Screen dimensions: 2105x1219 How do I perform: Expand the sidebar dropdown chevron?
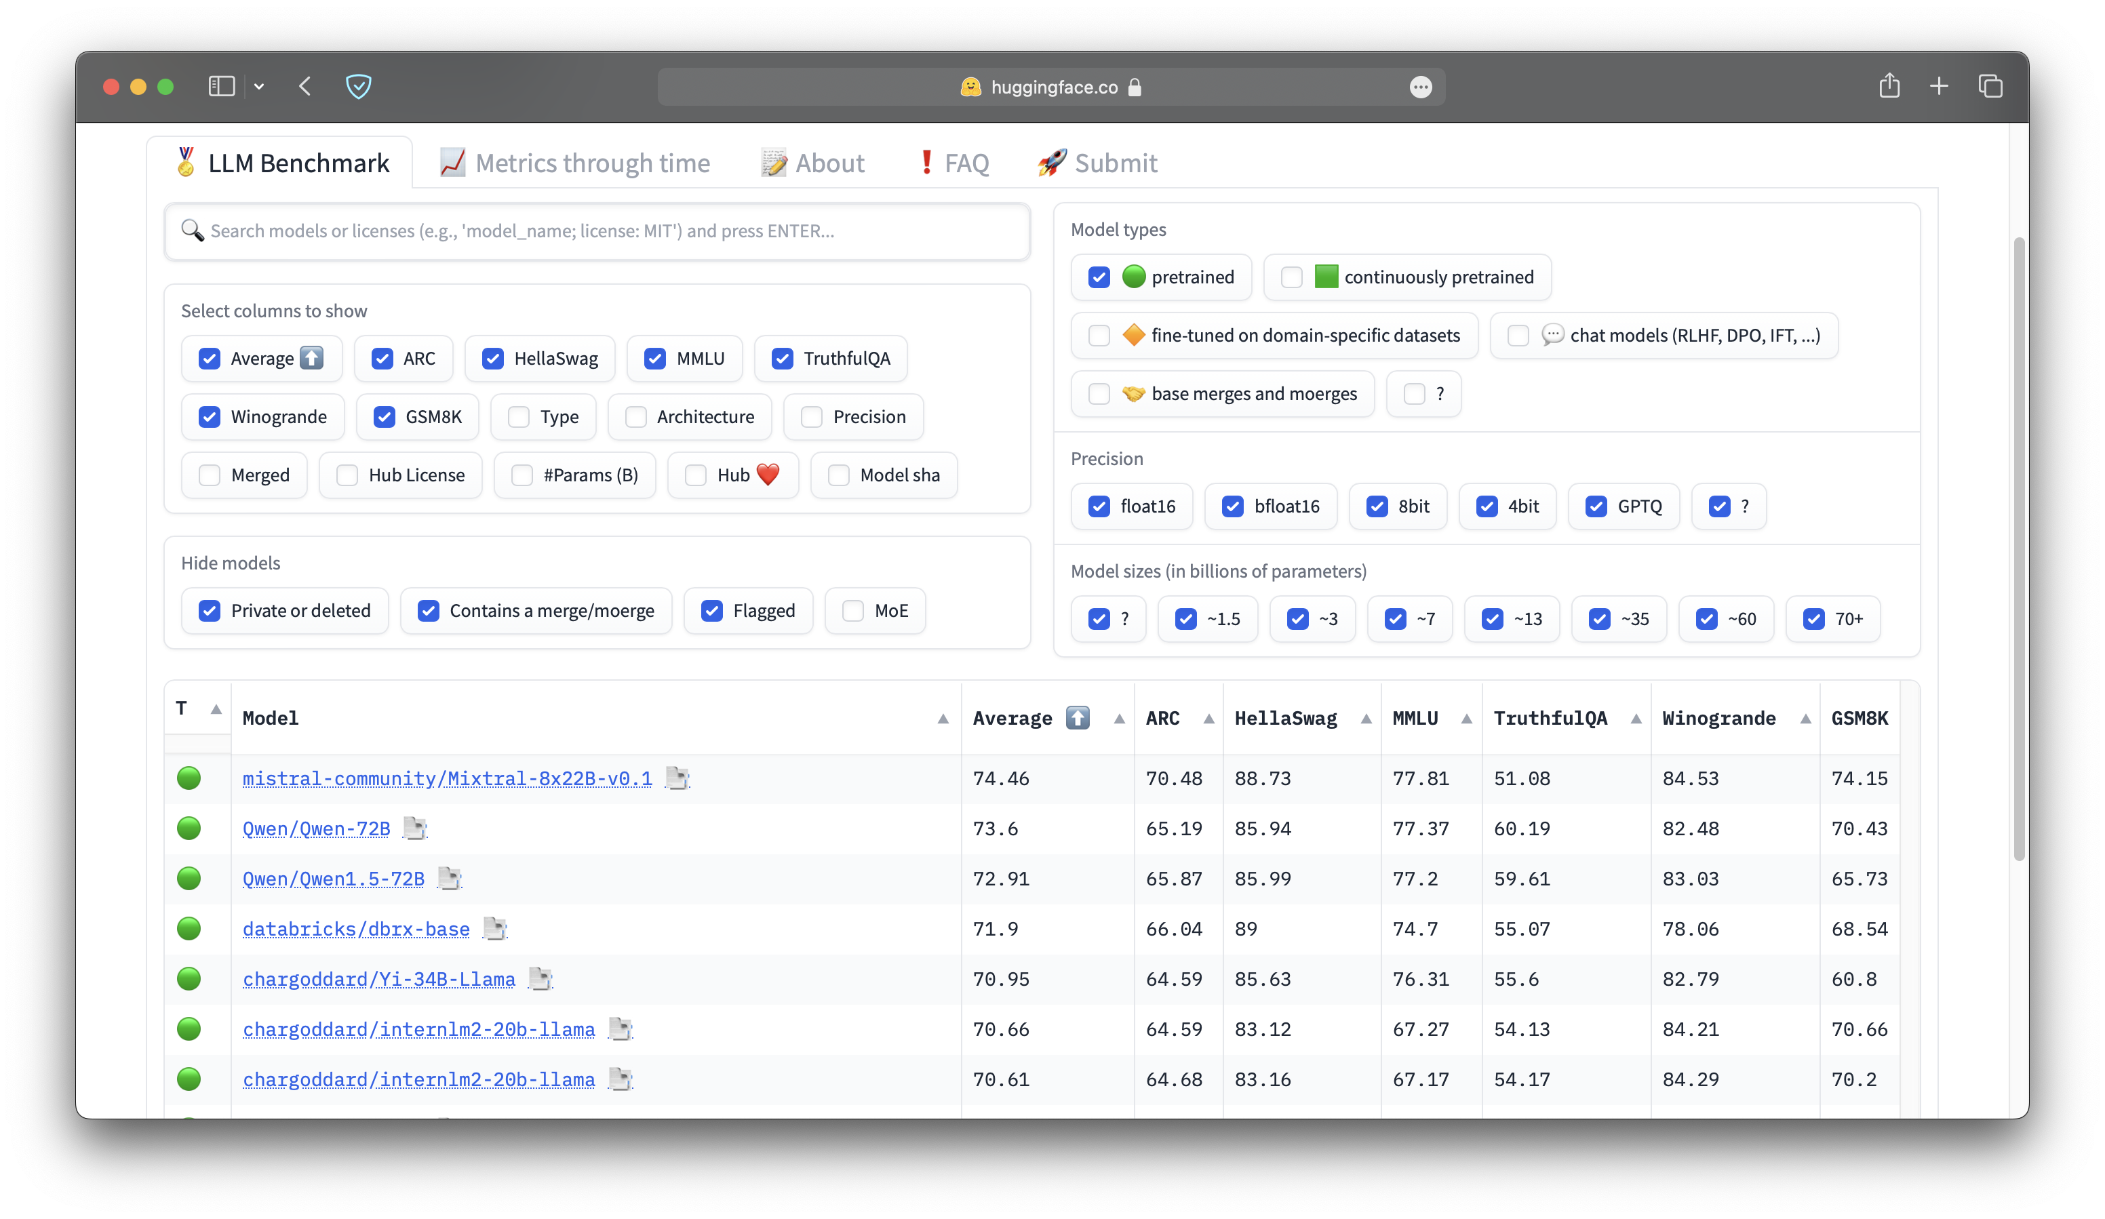(x=259, y=86)
